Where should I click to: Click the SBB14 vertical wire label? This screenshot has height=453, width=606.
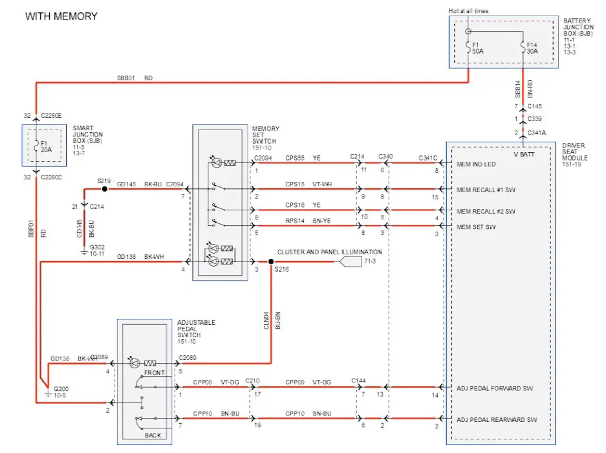517,89
